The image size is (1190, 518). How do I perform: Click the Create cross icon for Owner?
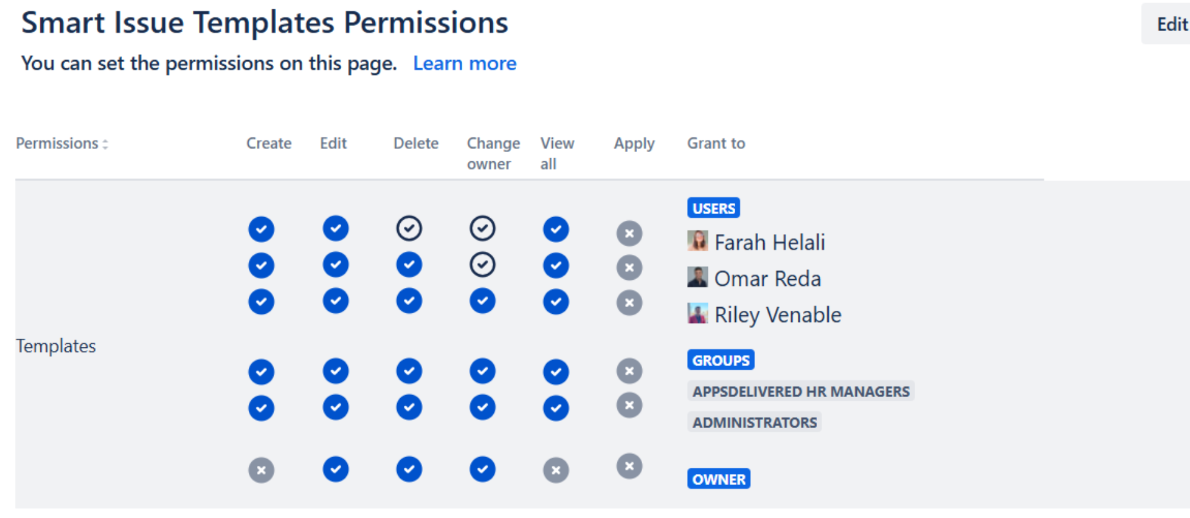tap(261, 470)
